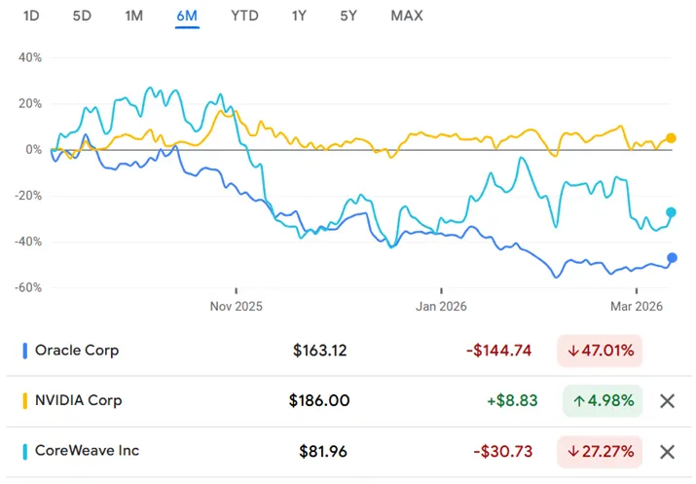This screenshot has width=696, height=484.
Task: Select the active 6M range tab
Action: 187,16
